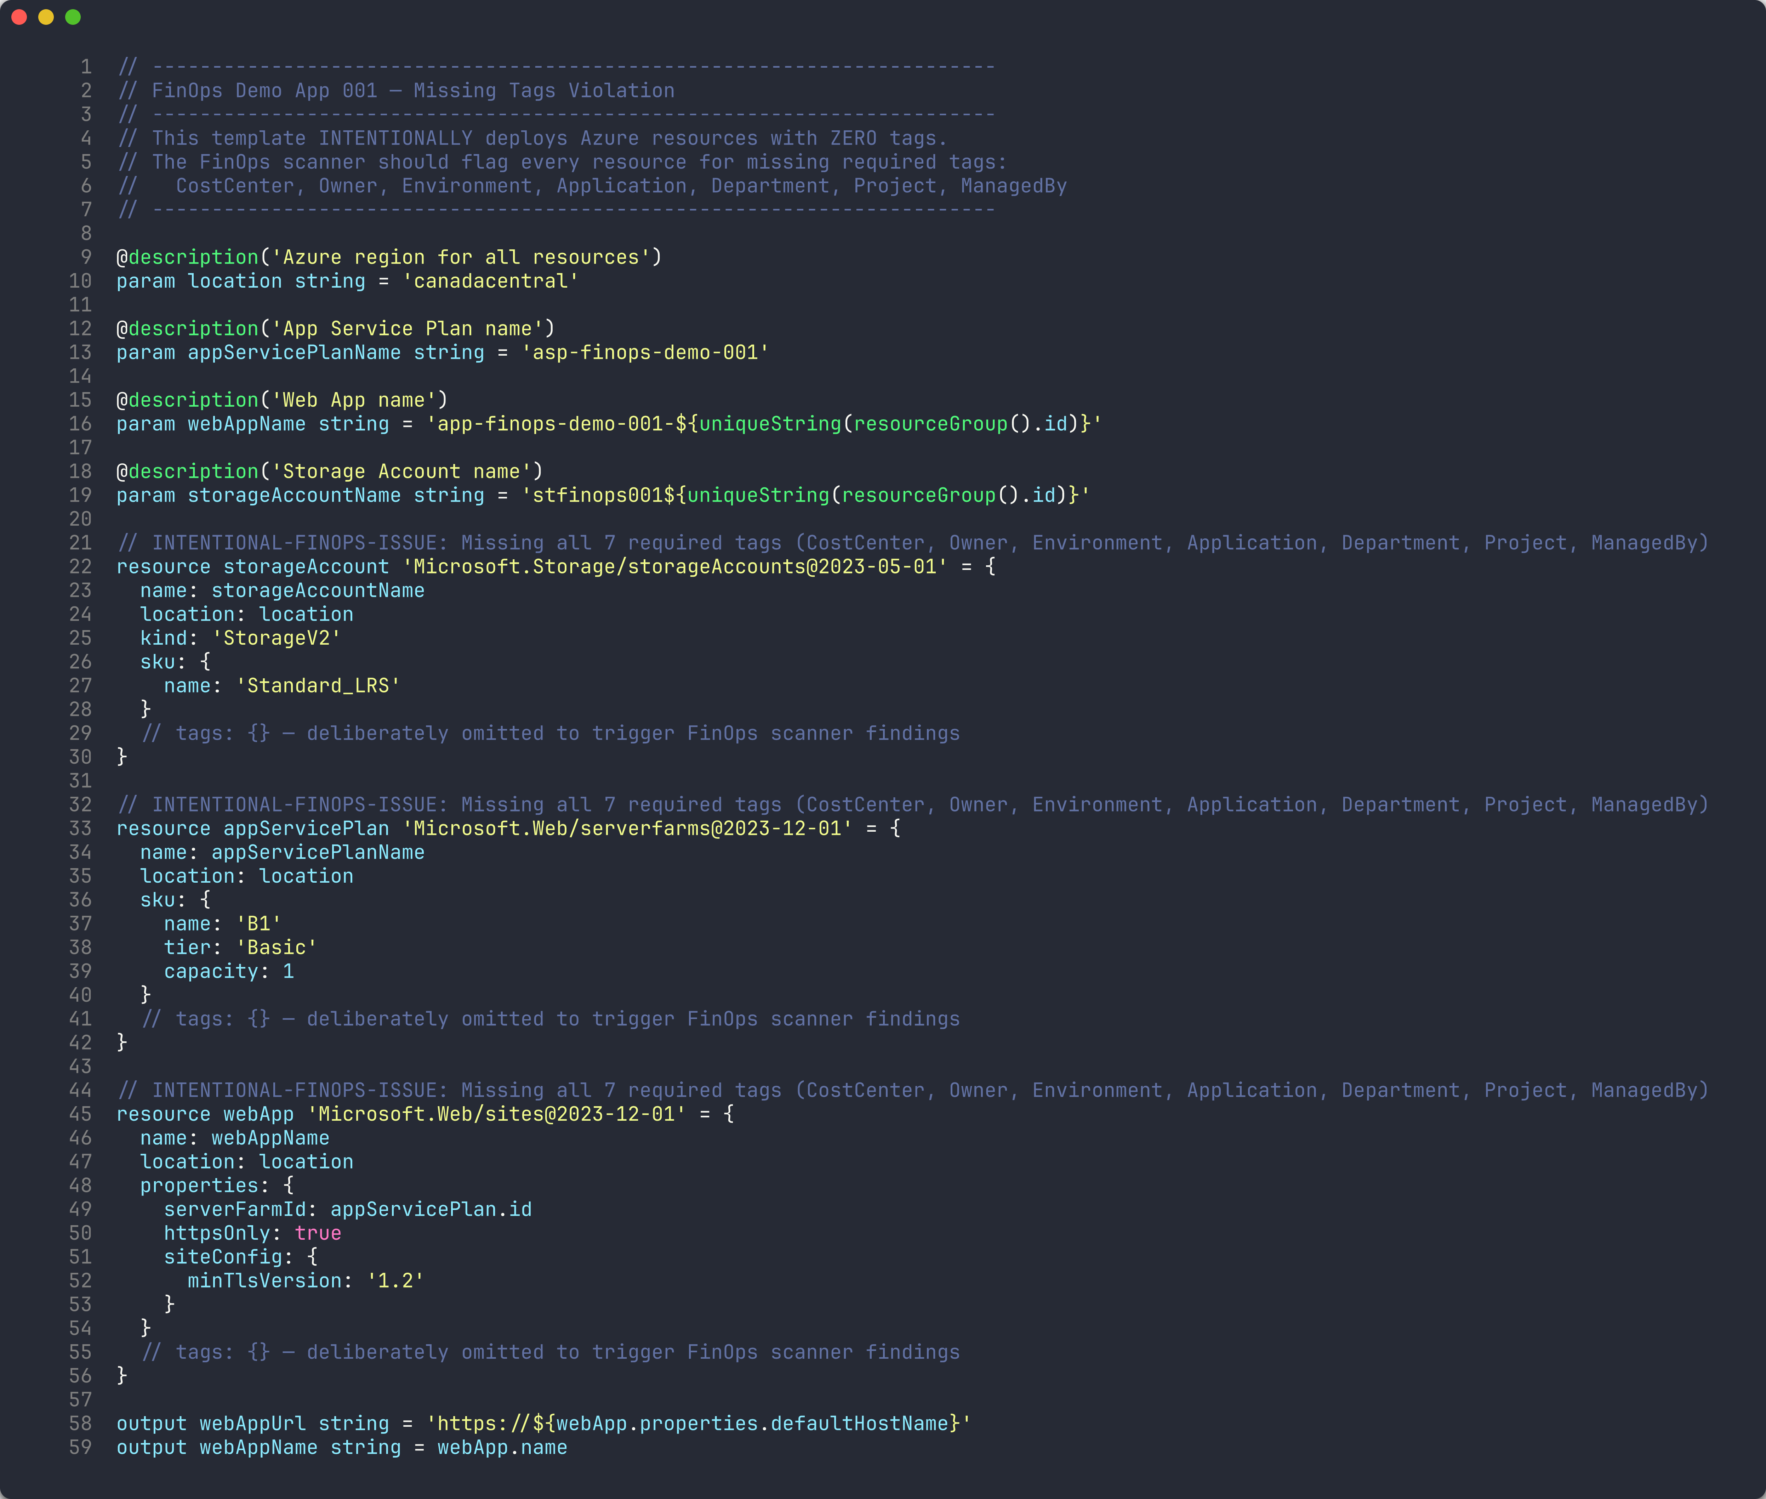Click the 'Web App name' description decorator
This screenshot has height=1499, width=1766.
282,400
